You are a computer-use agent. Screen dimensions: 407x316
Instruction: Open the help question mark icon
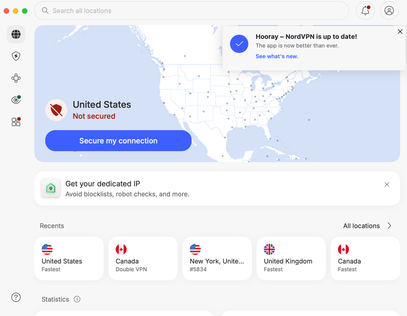16,297
